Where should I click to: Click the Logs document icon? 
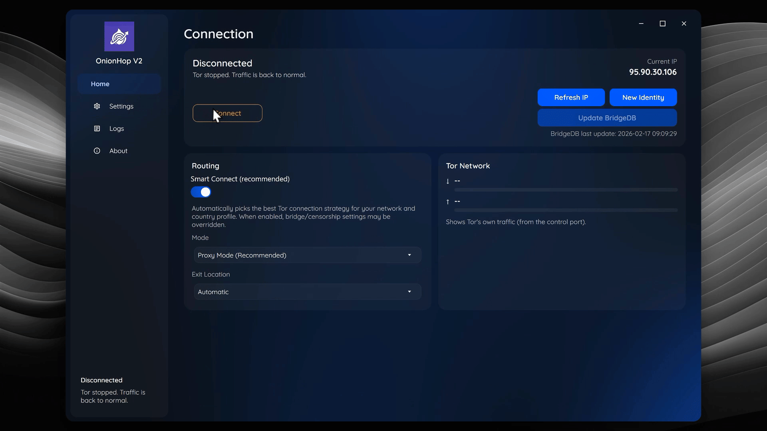point(97,129)
